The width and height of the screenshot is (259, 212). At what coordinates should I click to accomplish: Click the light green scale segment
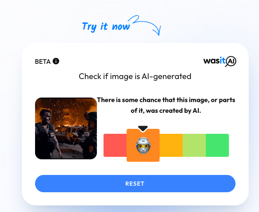tap(194, 145)
